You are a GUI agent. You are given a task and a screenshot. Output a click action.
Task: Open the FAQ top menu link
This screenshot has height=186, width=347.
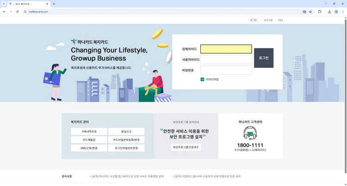coord(280,20)
